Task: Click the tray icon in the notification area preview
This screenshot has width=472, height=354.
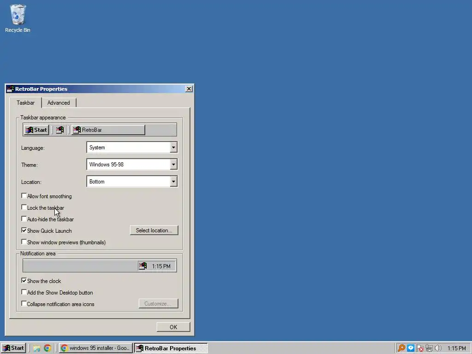Action: tap(143, 266)
